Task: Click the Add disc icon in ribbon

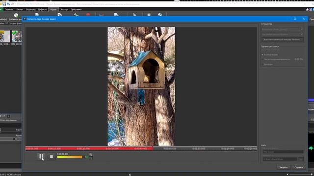Action: pyautogui.click(x=16, y=15)
